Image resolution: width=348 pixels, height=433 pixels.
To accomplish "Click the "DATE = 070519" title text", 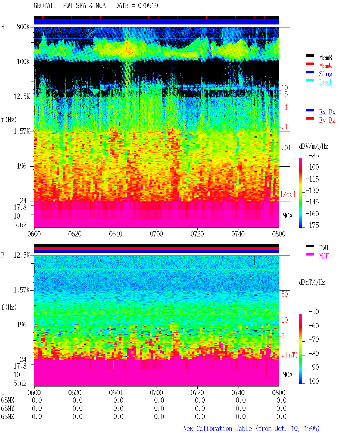I will (x=136, y=6).
